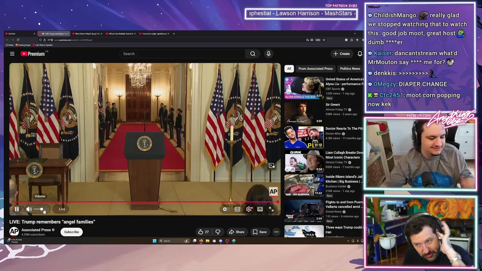This screenshot has width=482, height=271.
Task: Like the video with thumbs up
Action: click(204, 232)
